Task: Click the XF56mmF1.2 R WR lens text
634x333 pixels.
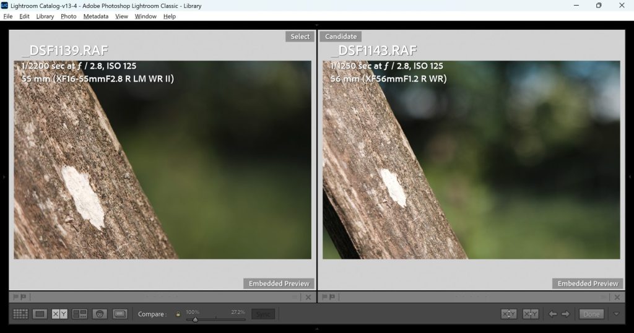Action: [404, 79]
